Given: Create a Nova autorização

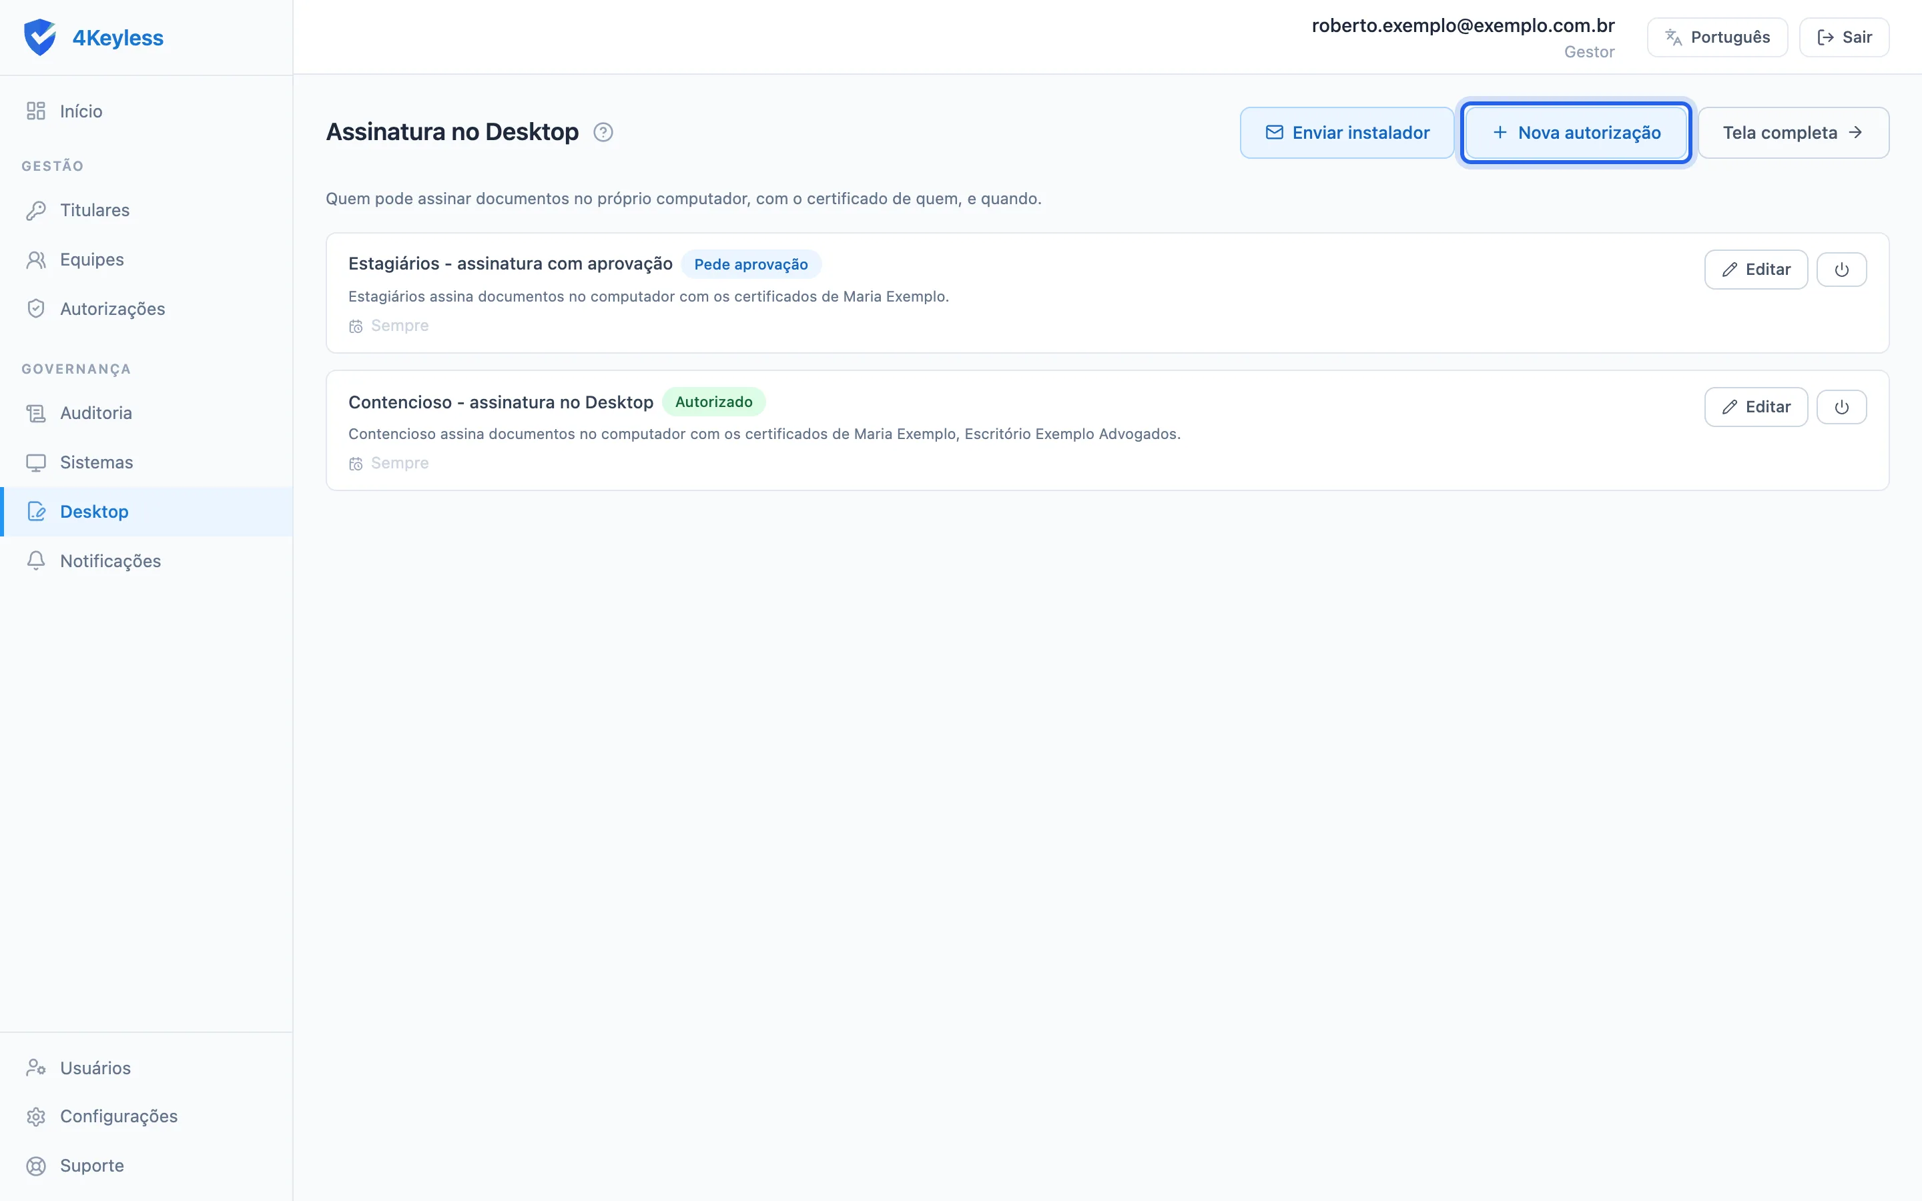Looking at the screenshot, I should point(1576,133).
